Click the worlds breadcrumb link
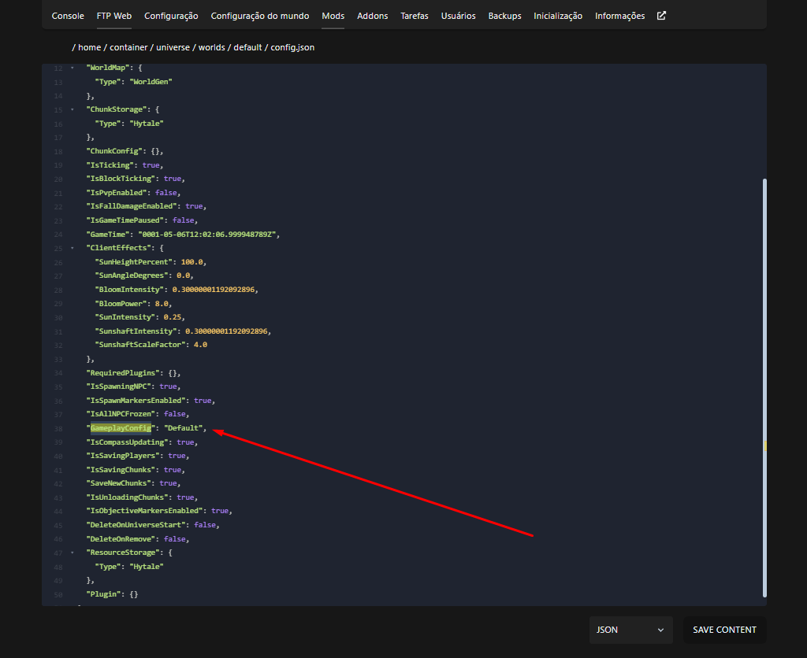This screenshot has width=807, height=658. click(211, 48)
